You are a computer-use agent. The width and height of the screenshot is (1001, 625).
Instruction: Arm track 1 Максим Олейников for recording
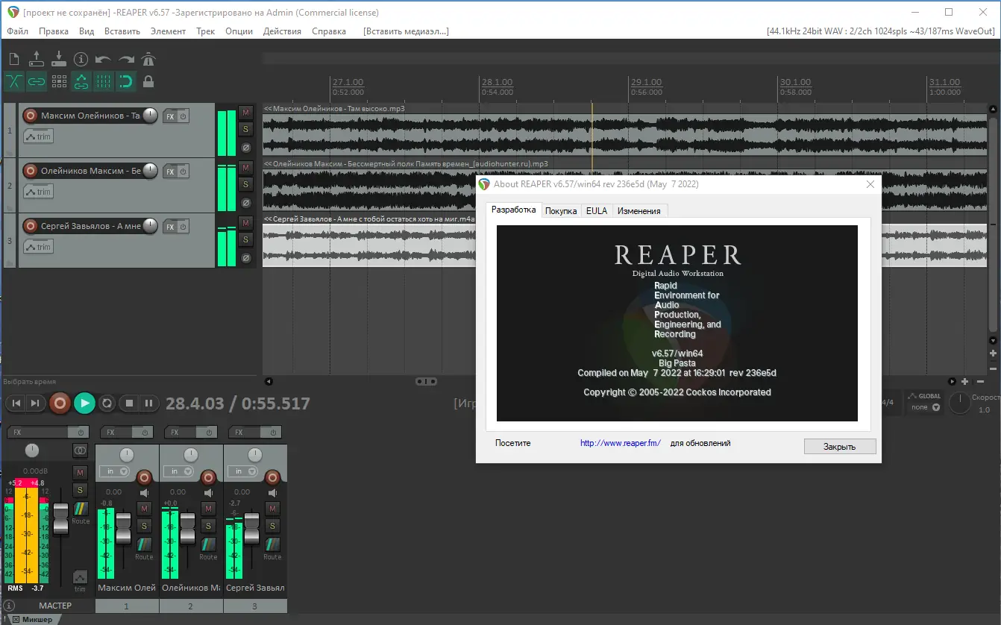point(30,116)
